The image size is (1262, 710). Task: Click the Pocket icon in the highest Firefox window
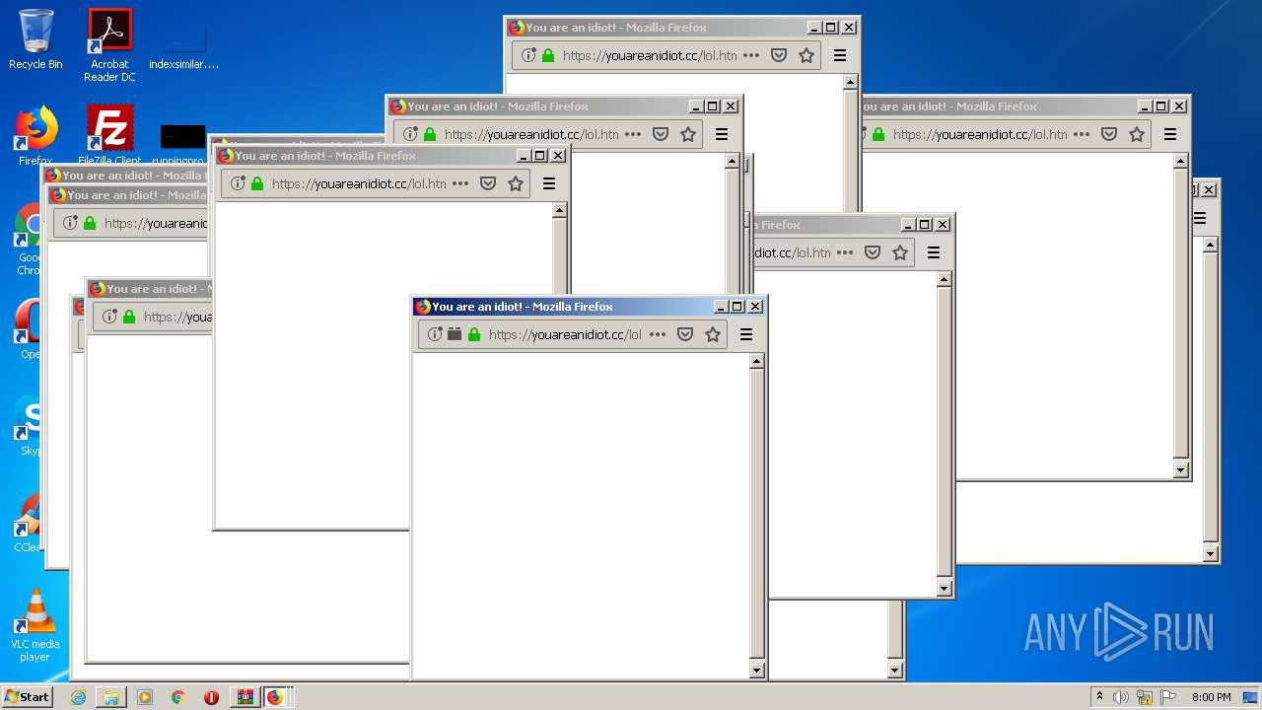pyautogui.click(x=779, y=55)
